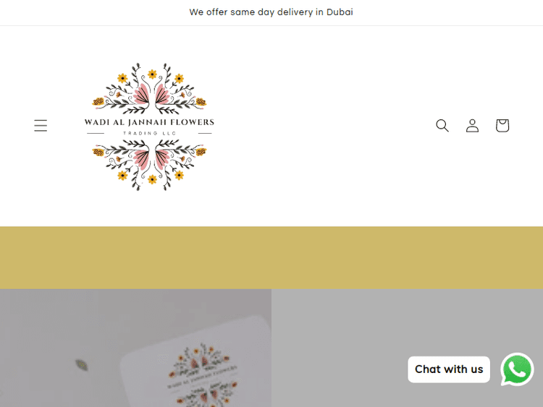The image size is (543, 407).
Task: Click the word 'Dubai' in announcement bar
Action: (x=340, y=12)
